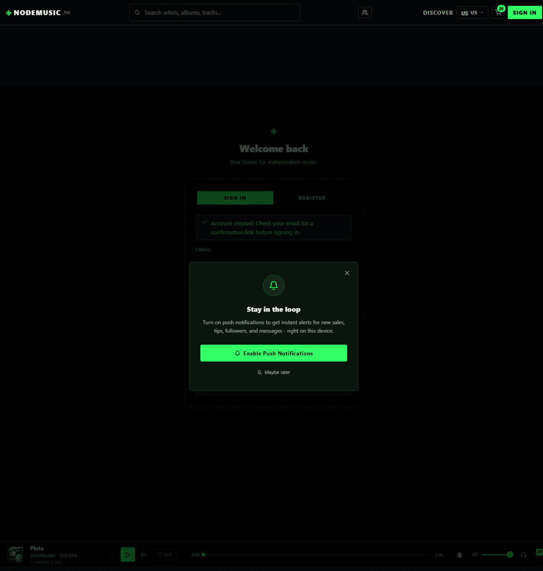Viewport: 543px width, 571px height.
Task: Open the DISCOVER menu
Action: tap(438, 13)
